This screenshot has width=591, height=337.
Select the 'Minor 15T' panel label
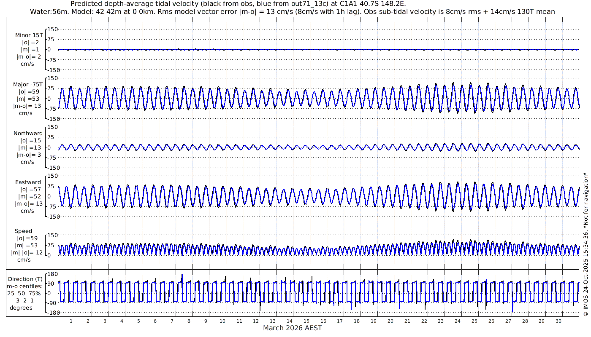(29, 35)
